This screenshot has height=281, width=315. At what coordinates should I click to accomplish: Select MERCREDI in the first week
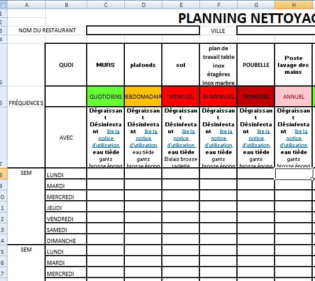coord(66,196)
